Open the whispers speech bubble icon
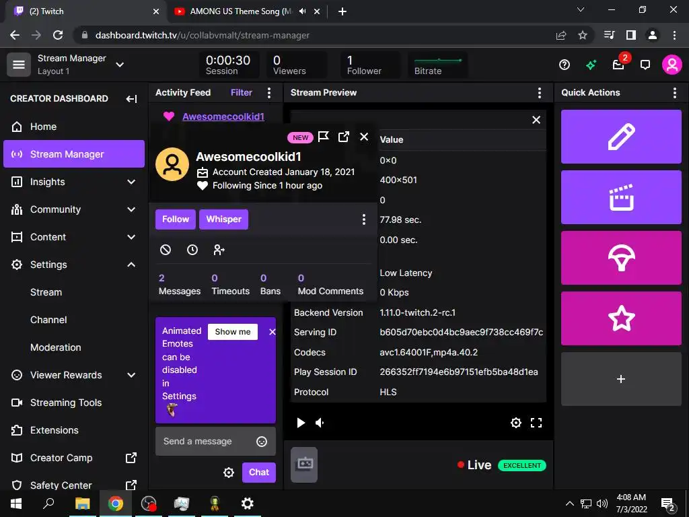 (645, 65)
